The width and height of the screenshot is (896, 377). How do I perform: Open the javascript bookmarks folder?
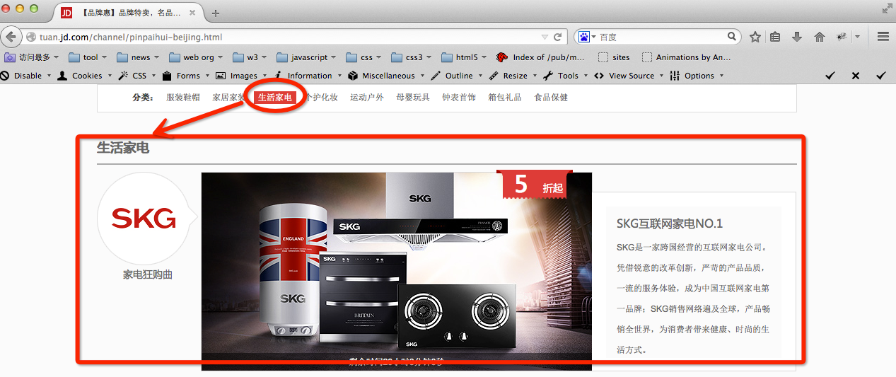(x=306, y=57)
